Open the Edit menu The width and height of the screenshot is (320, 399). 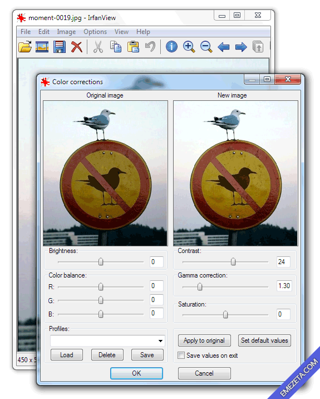tap(44, 32)
